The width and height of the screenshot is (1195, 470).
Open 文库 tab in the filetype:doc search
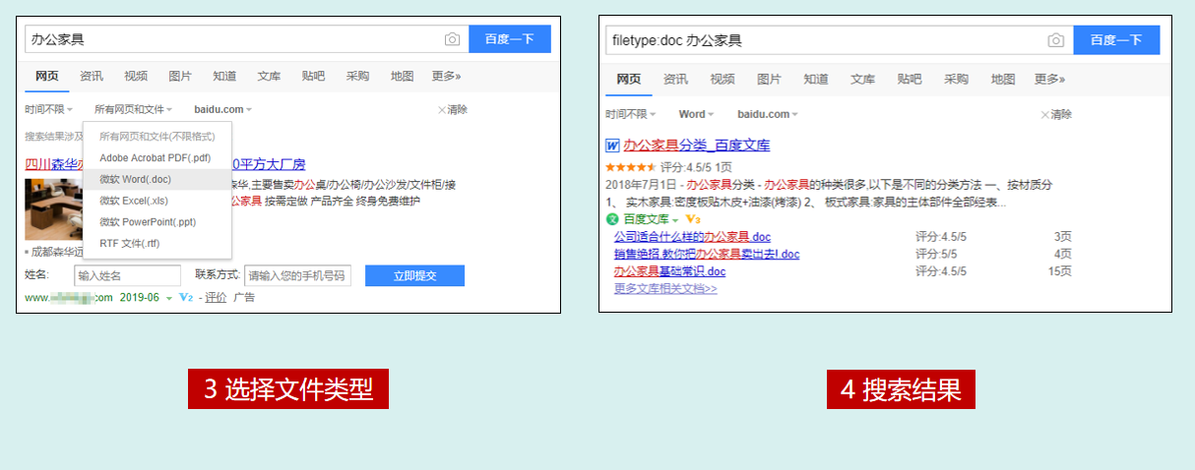[x=862, y=80]
